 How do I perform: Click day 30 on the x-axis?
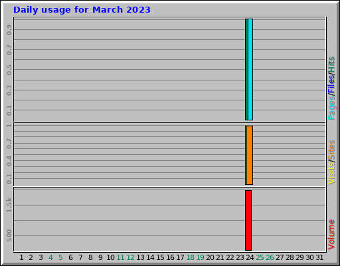tap(309, 257)
